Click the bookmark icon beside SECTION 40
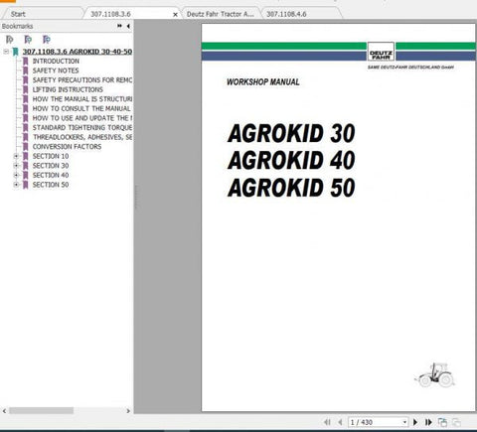The width and height of the screenshot is (477, 432). [25, 175]
